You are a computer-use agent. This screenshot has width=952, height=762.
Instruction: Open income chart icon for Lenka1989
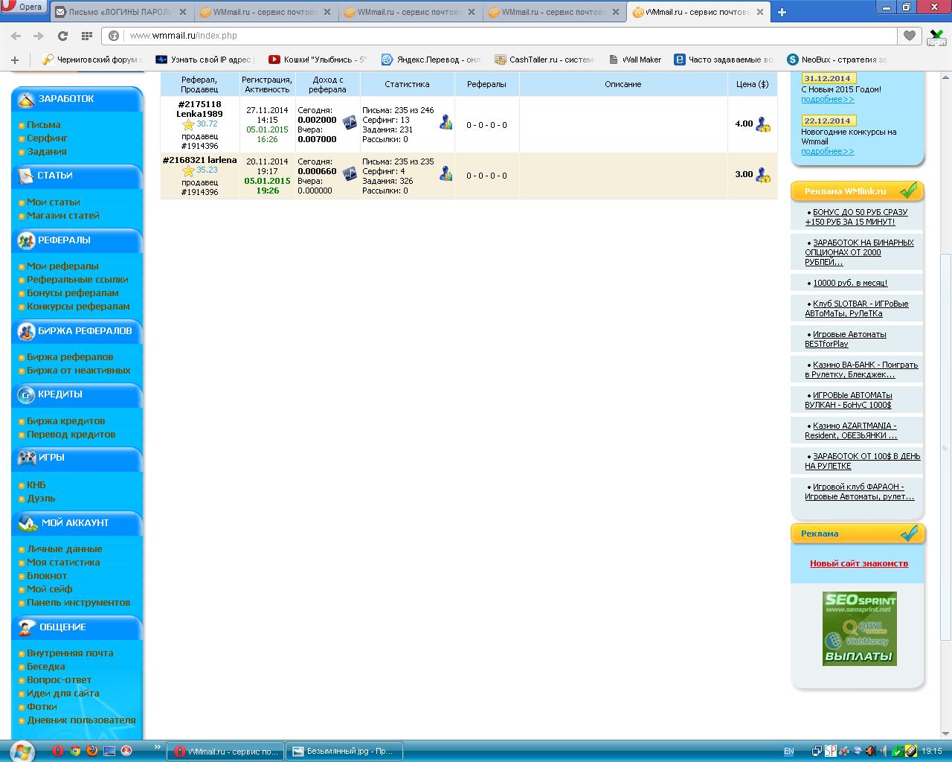point(349,123)
